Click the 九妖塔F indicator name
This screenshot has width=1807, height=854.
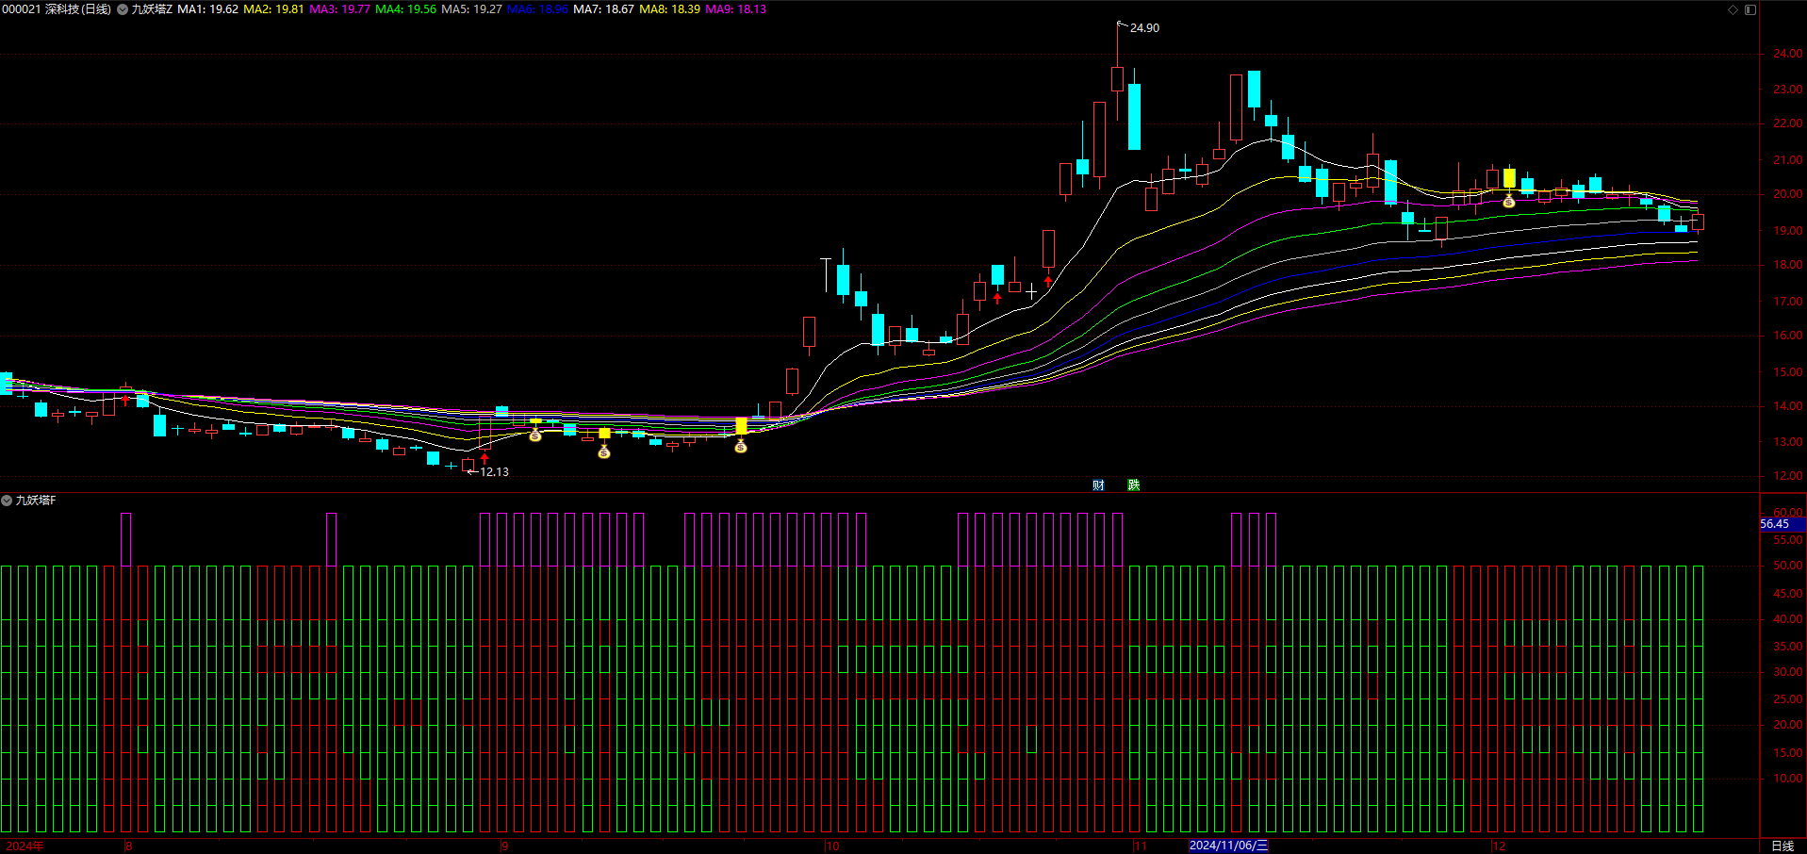point(36,500)
